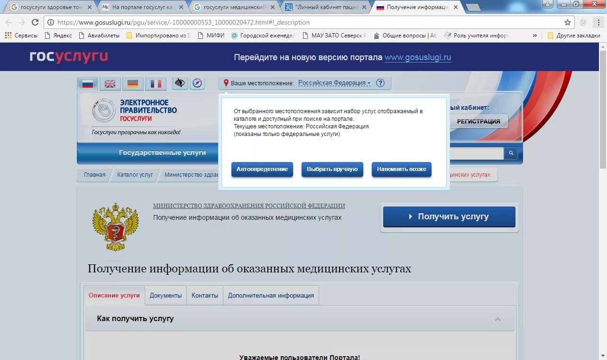Click the location help question mark icon
Image resolution: width=607 pixels, height=360 pixels.
pos(380,83)
